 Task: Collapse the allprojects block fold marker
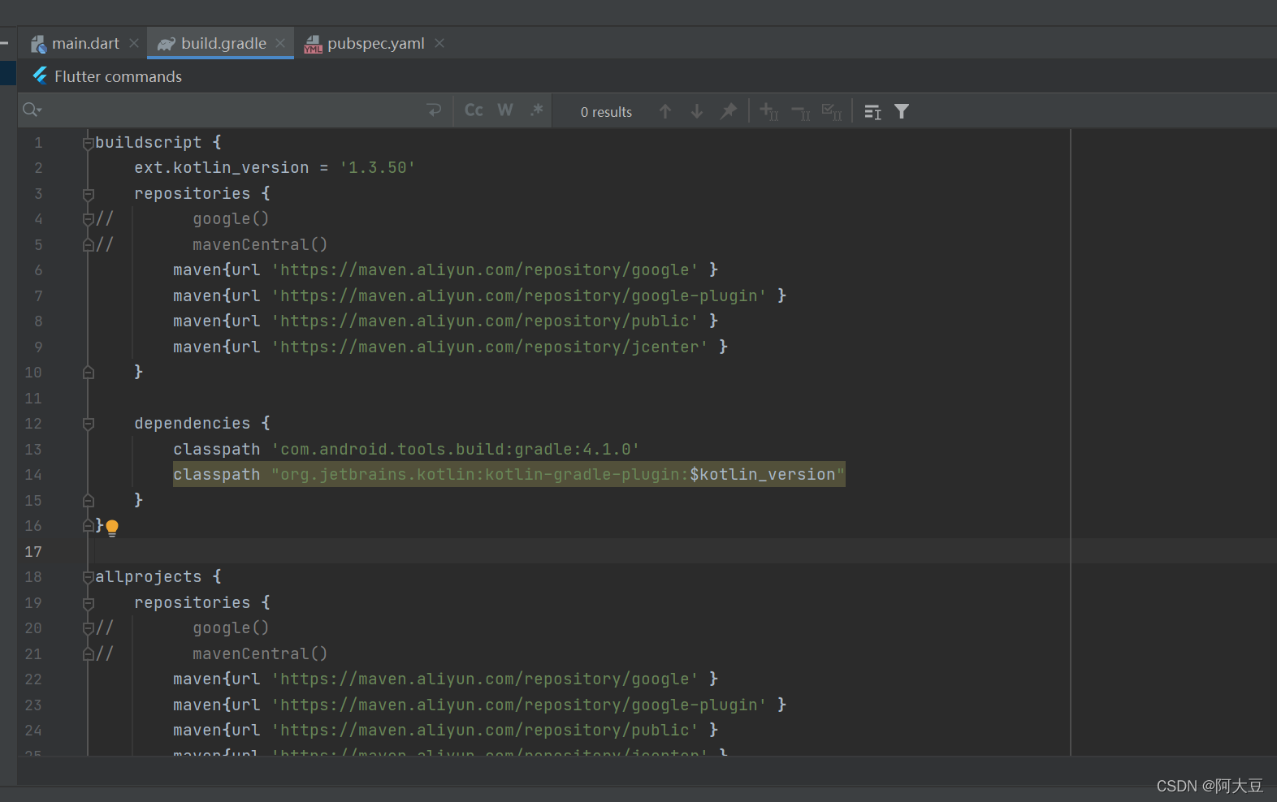tap(88, 578)
